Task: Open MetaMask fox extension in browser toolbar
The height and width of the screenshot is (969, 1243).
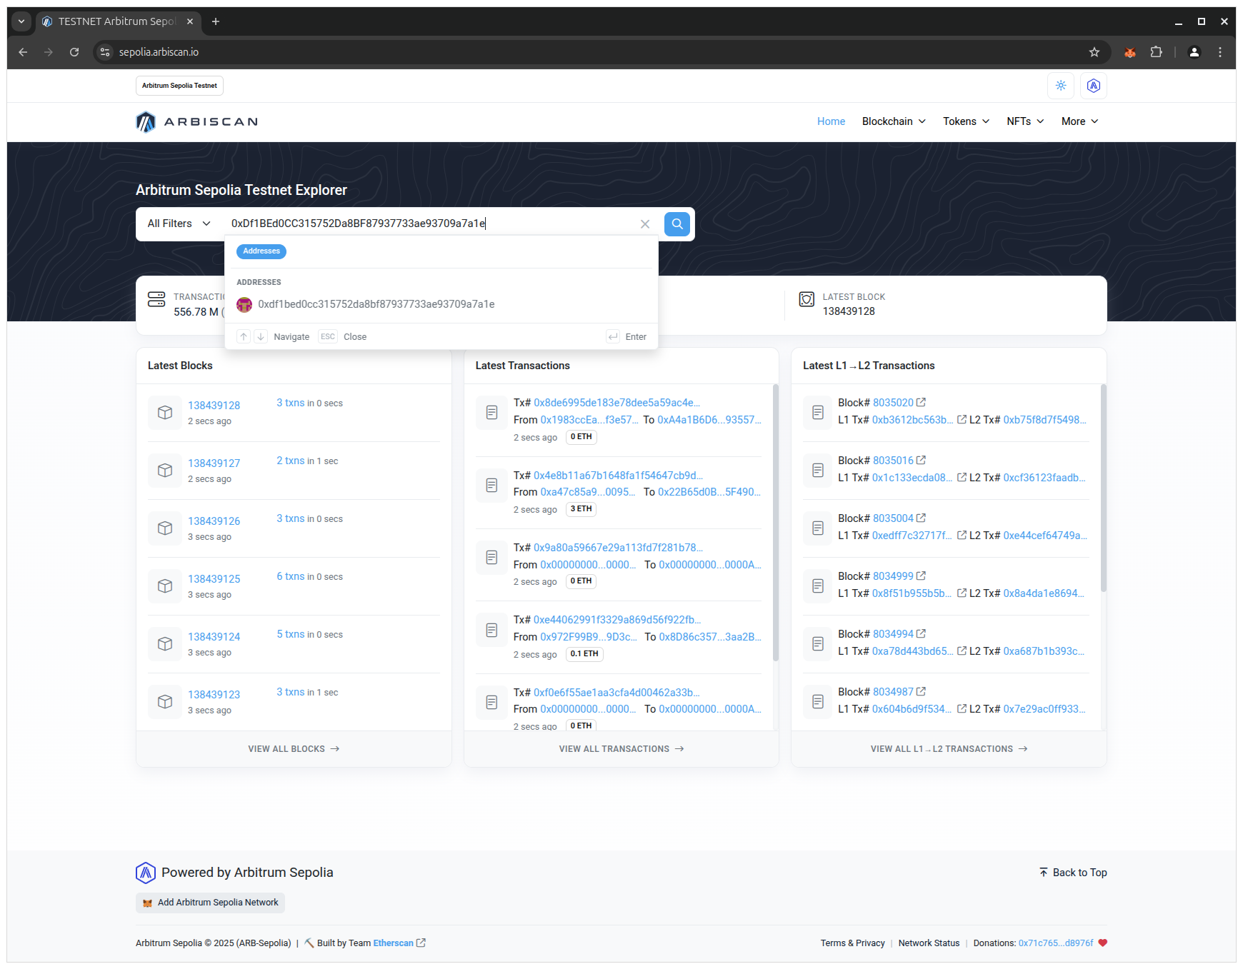Action: 1129,52
